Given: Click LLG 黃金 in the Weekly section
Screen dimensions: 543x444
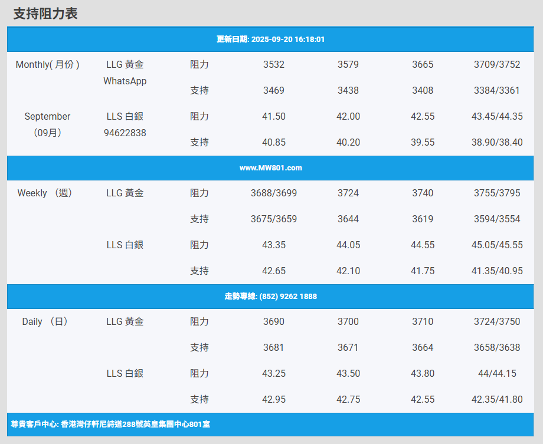Looking at the screenshot, I should click(x=125, y=193).
